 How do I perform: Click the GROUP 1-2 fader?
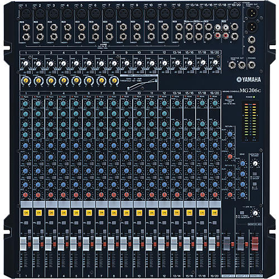227,244
